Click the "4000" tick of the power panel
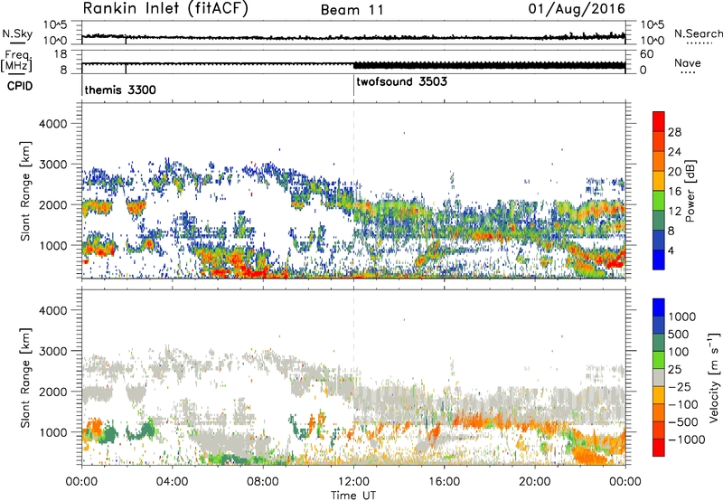 pyautogui.click(x=53, y=124)
